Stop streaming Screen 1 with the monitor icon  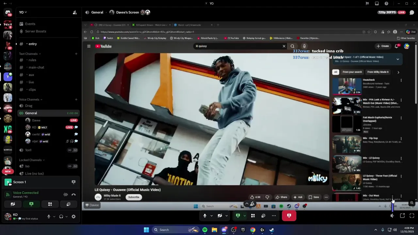tap(73, 182)
